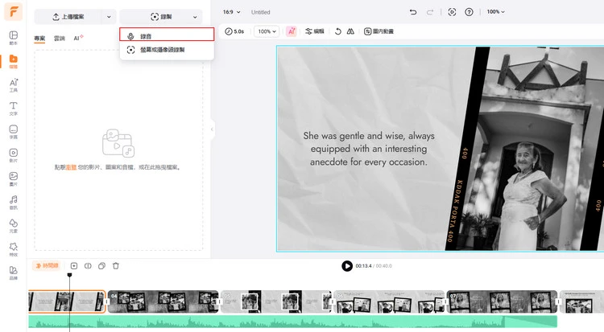Click the pink AI tool icon
This screenshot has width=604, height=332.
pyautogui.click(x=291, y=31)
